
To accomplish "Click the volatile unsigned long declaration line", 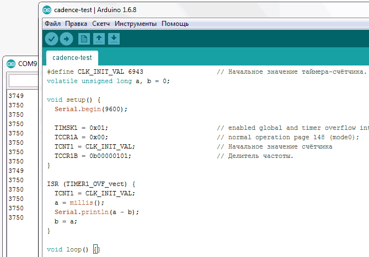I will click(108, 81).
